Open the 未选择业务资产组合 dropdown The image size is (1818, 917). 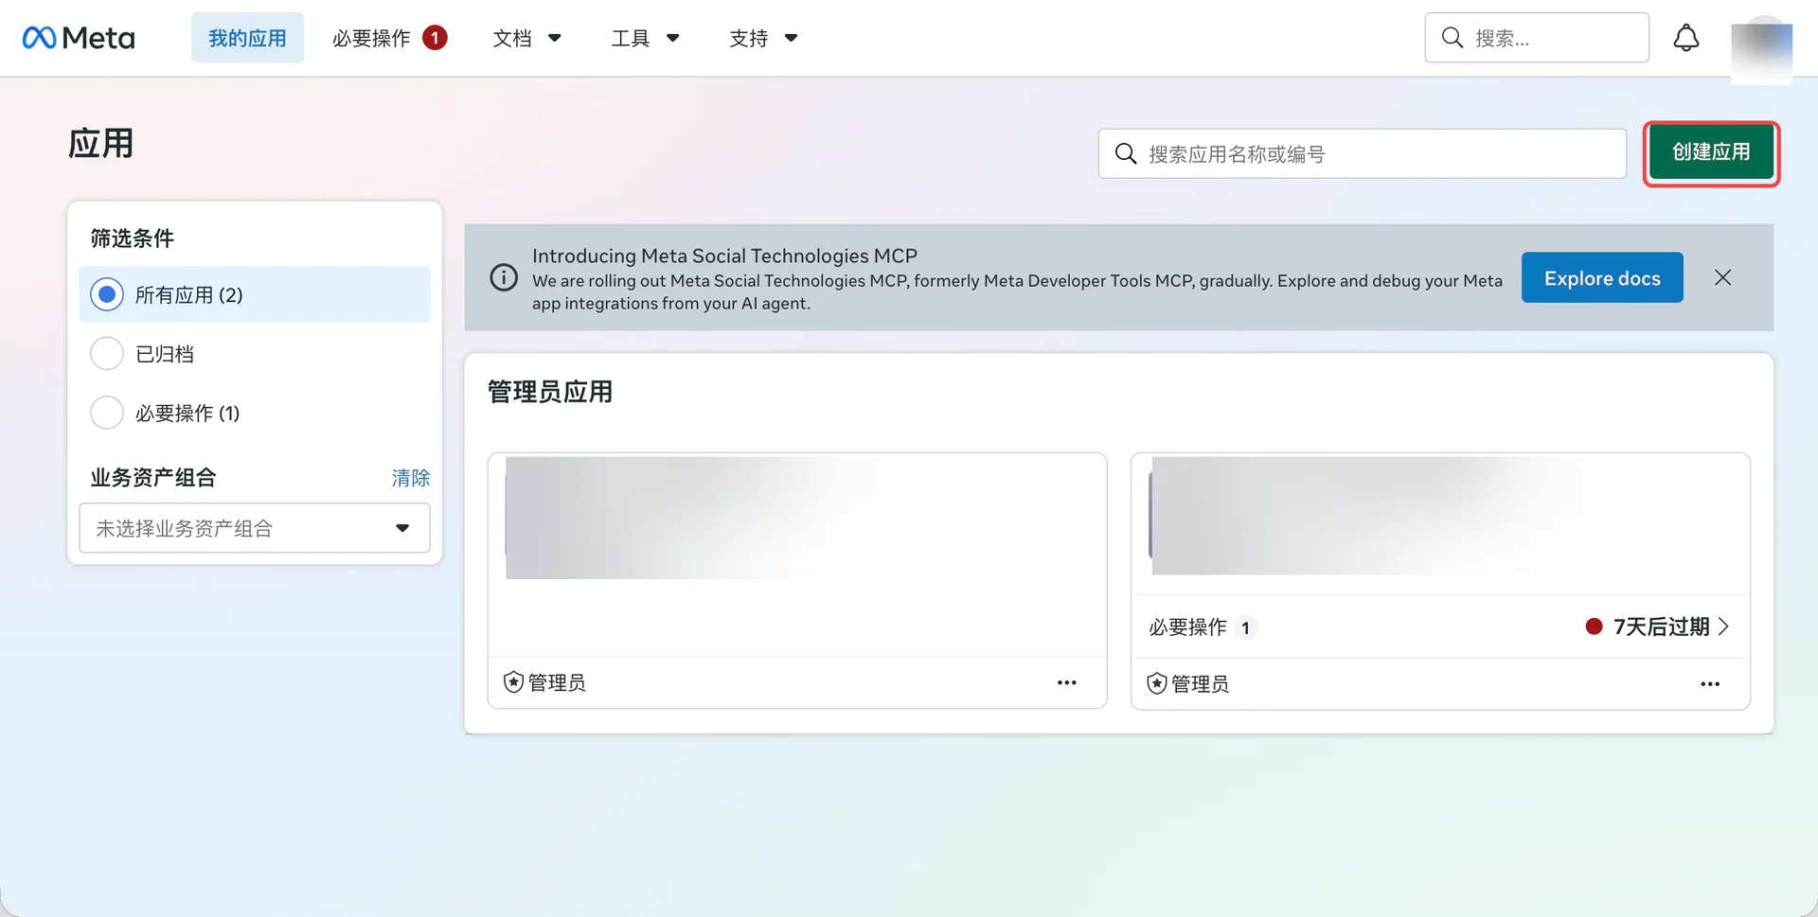(x=255, y=528)
